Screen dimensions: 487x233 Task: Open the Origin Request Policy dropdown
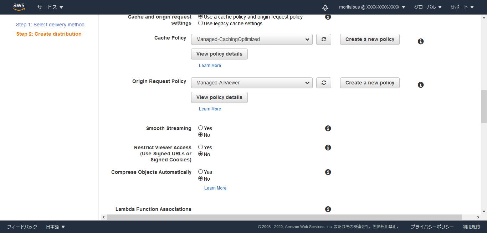(252, 83)
